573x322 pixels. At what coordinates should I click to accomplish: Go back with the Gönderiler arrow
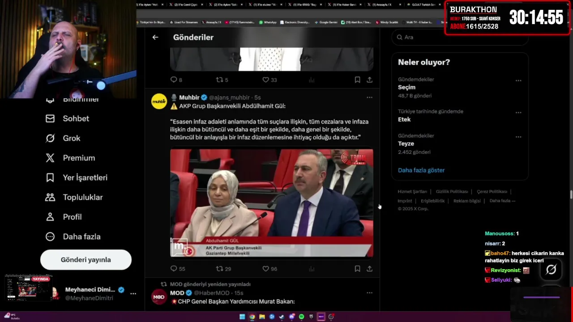[x=155, y=37]
